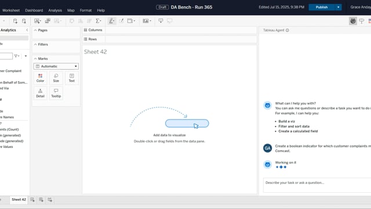
Task: Click the New Dashboard icon in bottom bar
Action: pos(41,200)
